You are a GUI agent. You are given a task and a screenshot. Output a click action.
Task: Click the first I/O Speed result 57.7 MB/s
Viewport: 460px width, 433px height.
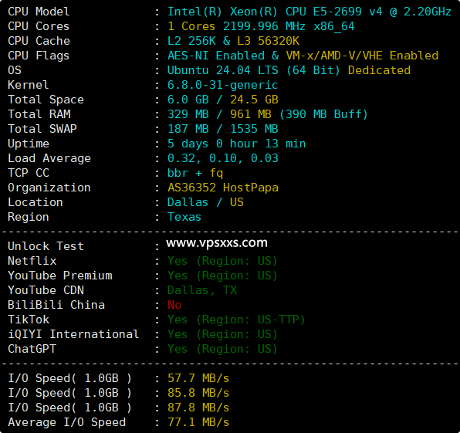tap(198, 378)
